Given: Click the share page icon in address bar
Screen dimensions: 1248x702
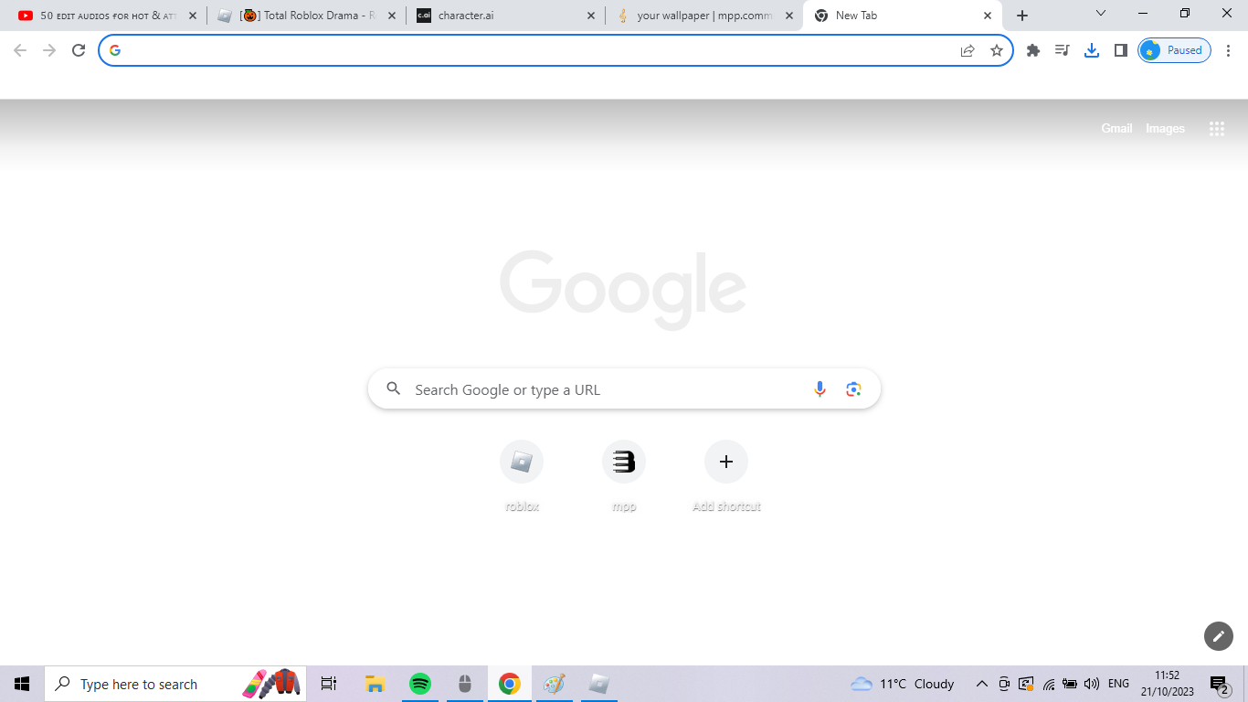Looking at the screenshot, I should click(x=968, y=50).
